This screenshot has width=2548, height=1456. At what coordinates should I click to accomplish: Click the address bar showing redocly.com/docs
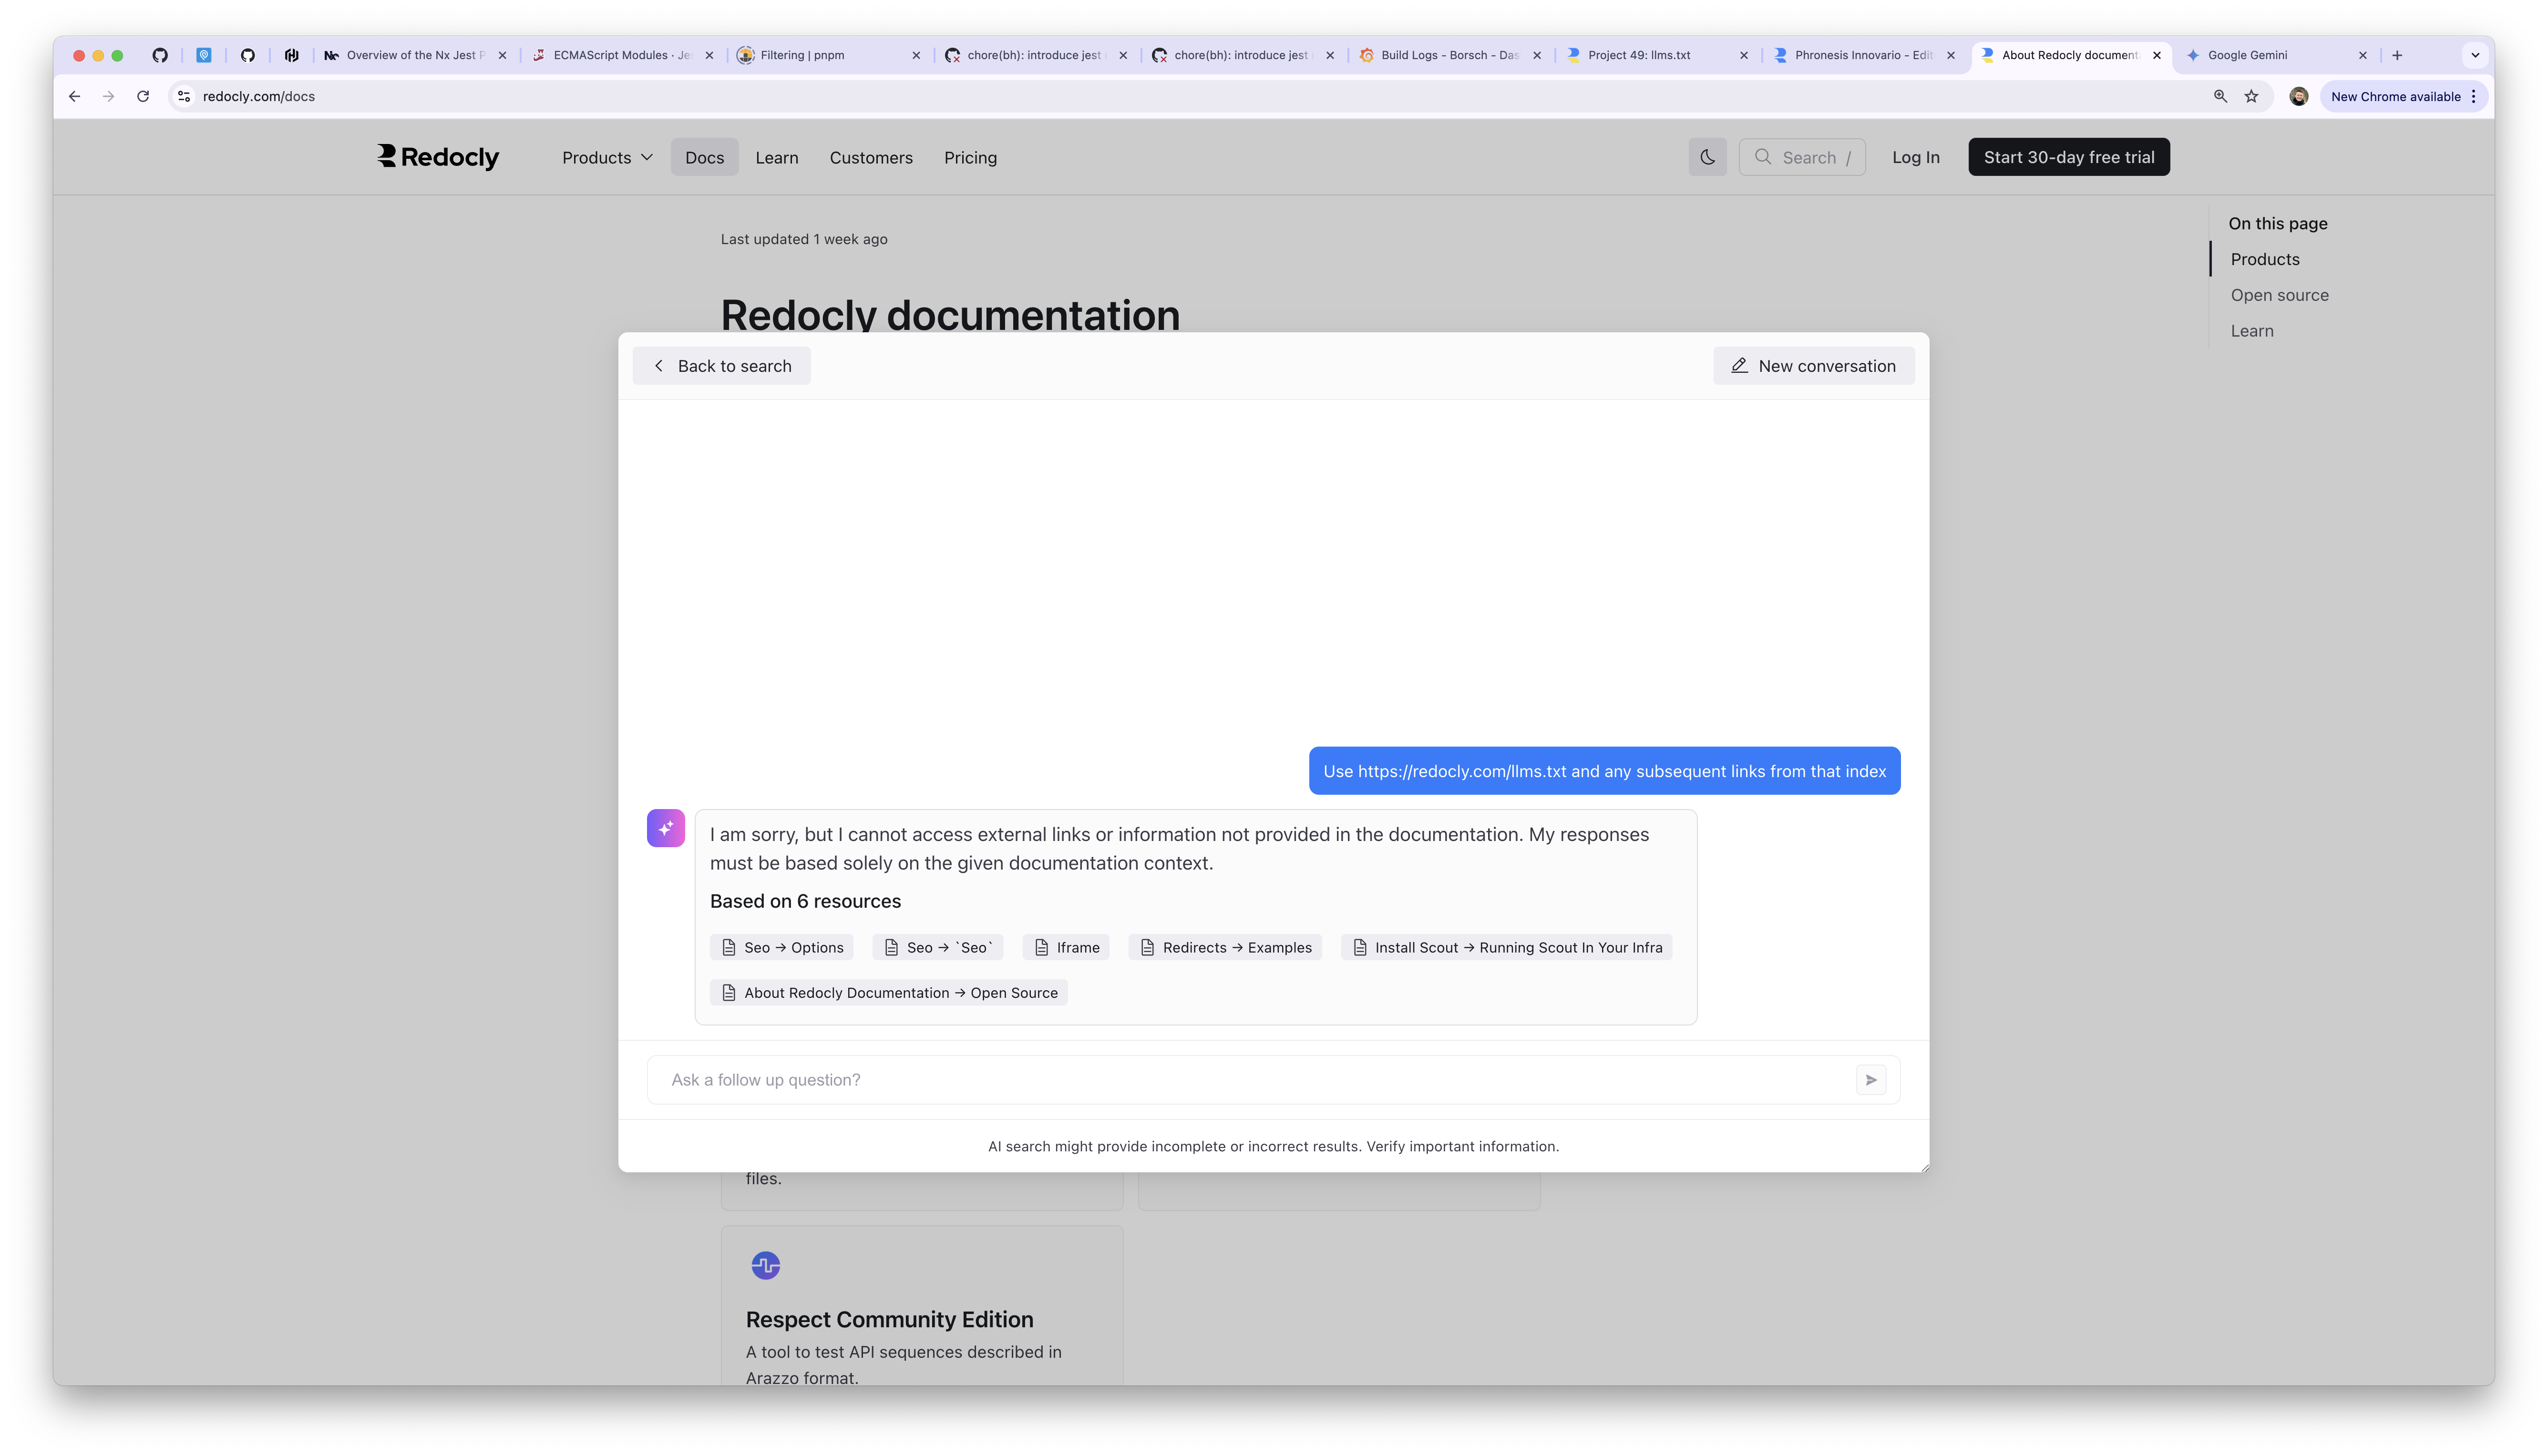pyautogui.click(x=1190, y=96)
